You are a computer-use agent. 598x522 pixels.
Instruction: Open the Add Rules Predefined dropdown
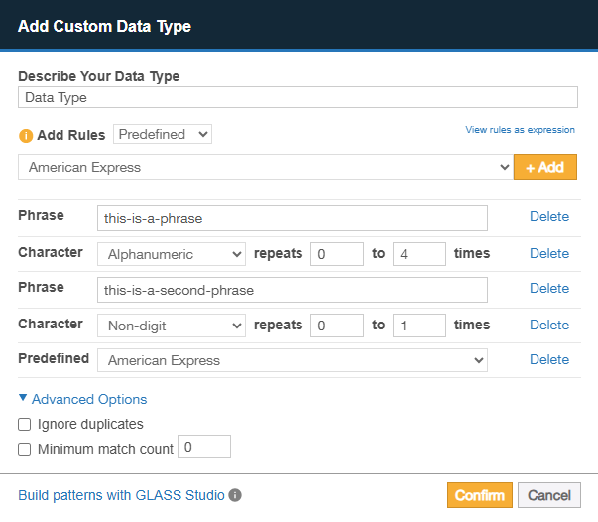(163, 134)
